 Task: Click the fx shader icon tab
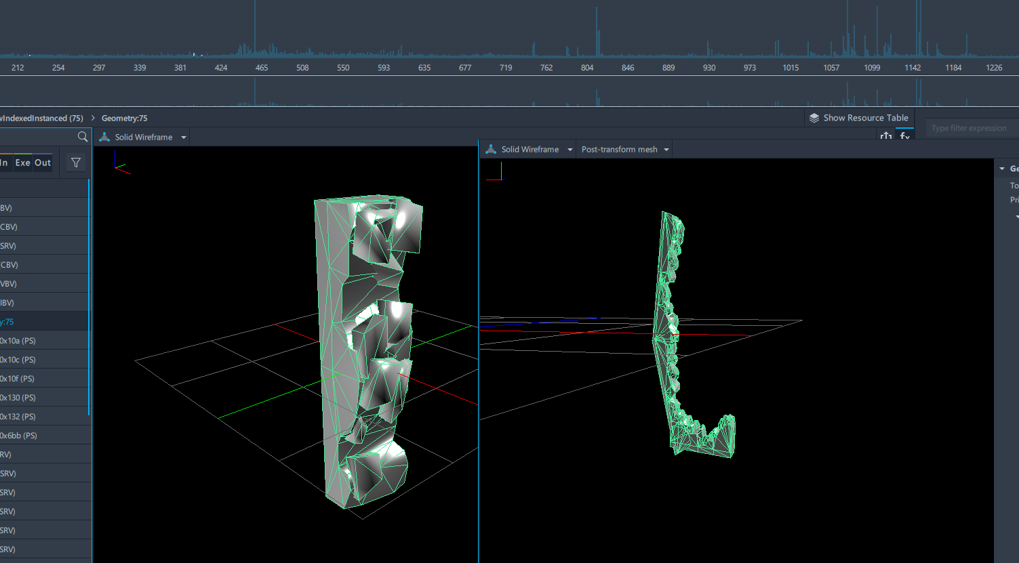click(x=905, y=136)
